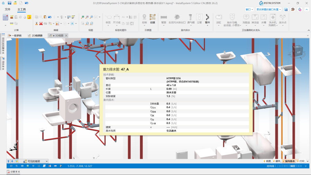311x175 pixels.
Task: Expand the dropdown arrow under 管路
Action: [x=164, y=25]
